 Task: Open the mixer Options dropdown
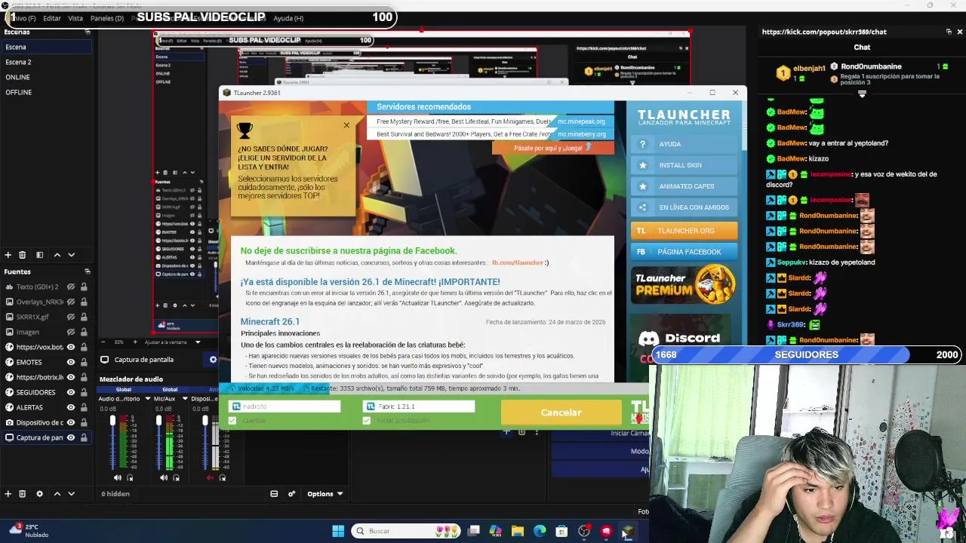pyautogui.click(x=325, y=494)
